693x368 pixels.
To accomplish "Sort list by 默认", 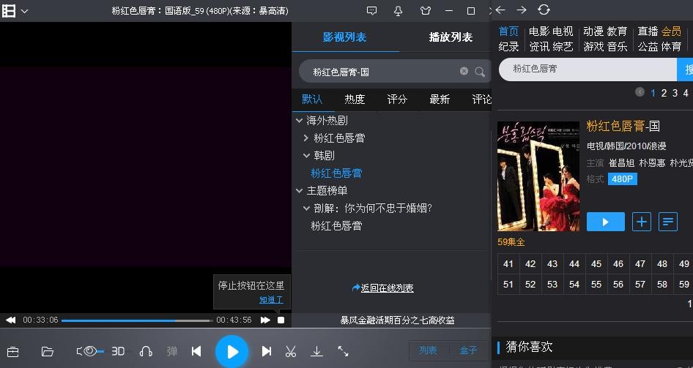I will [x=312, y=99].
